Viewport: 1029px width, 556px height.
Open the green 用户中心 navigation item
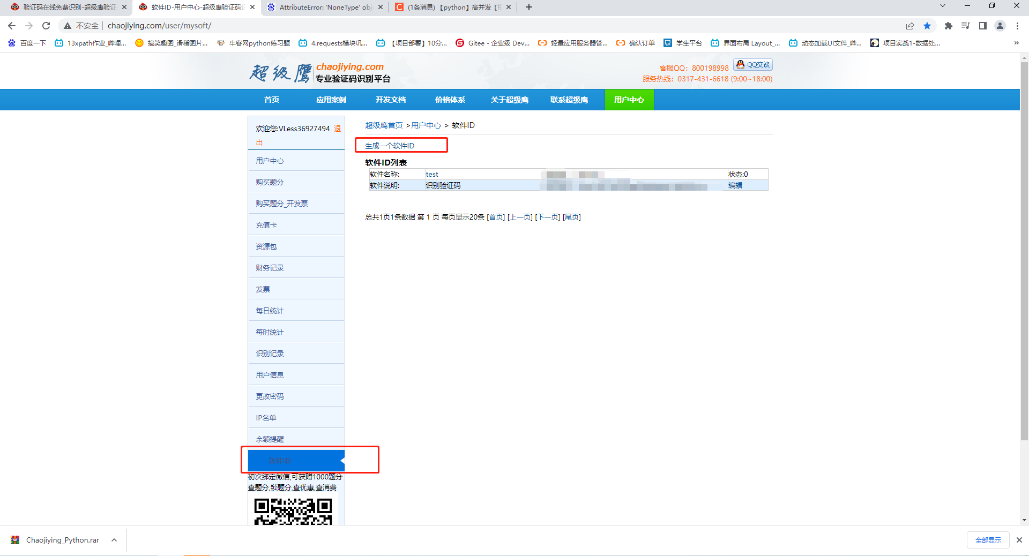(x=629, y=100)
